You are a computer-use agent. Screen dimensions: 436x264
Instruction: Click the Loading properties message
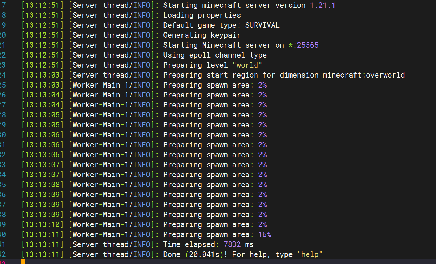[202, 15]
